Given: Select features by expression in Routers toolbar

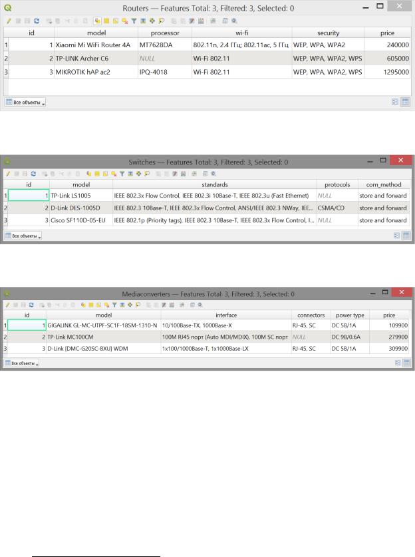Looking at the screenshot, I should point(97,21).
